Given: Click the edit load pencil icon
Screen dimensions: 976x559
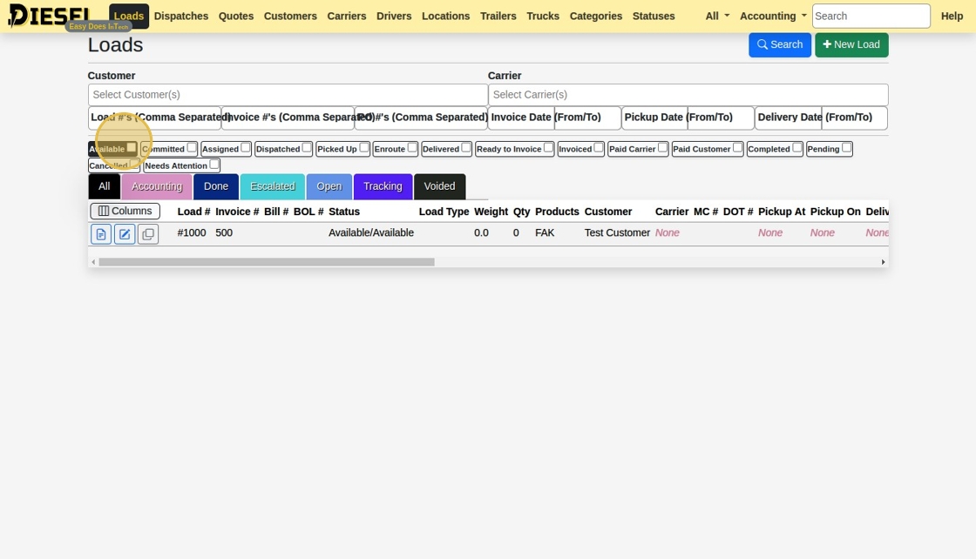Looking at the screenshot, I should tap(125, 234).
